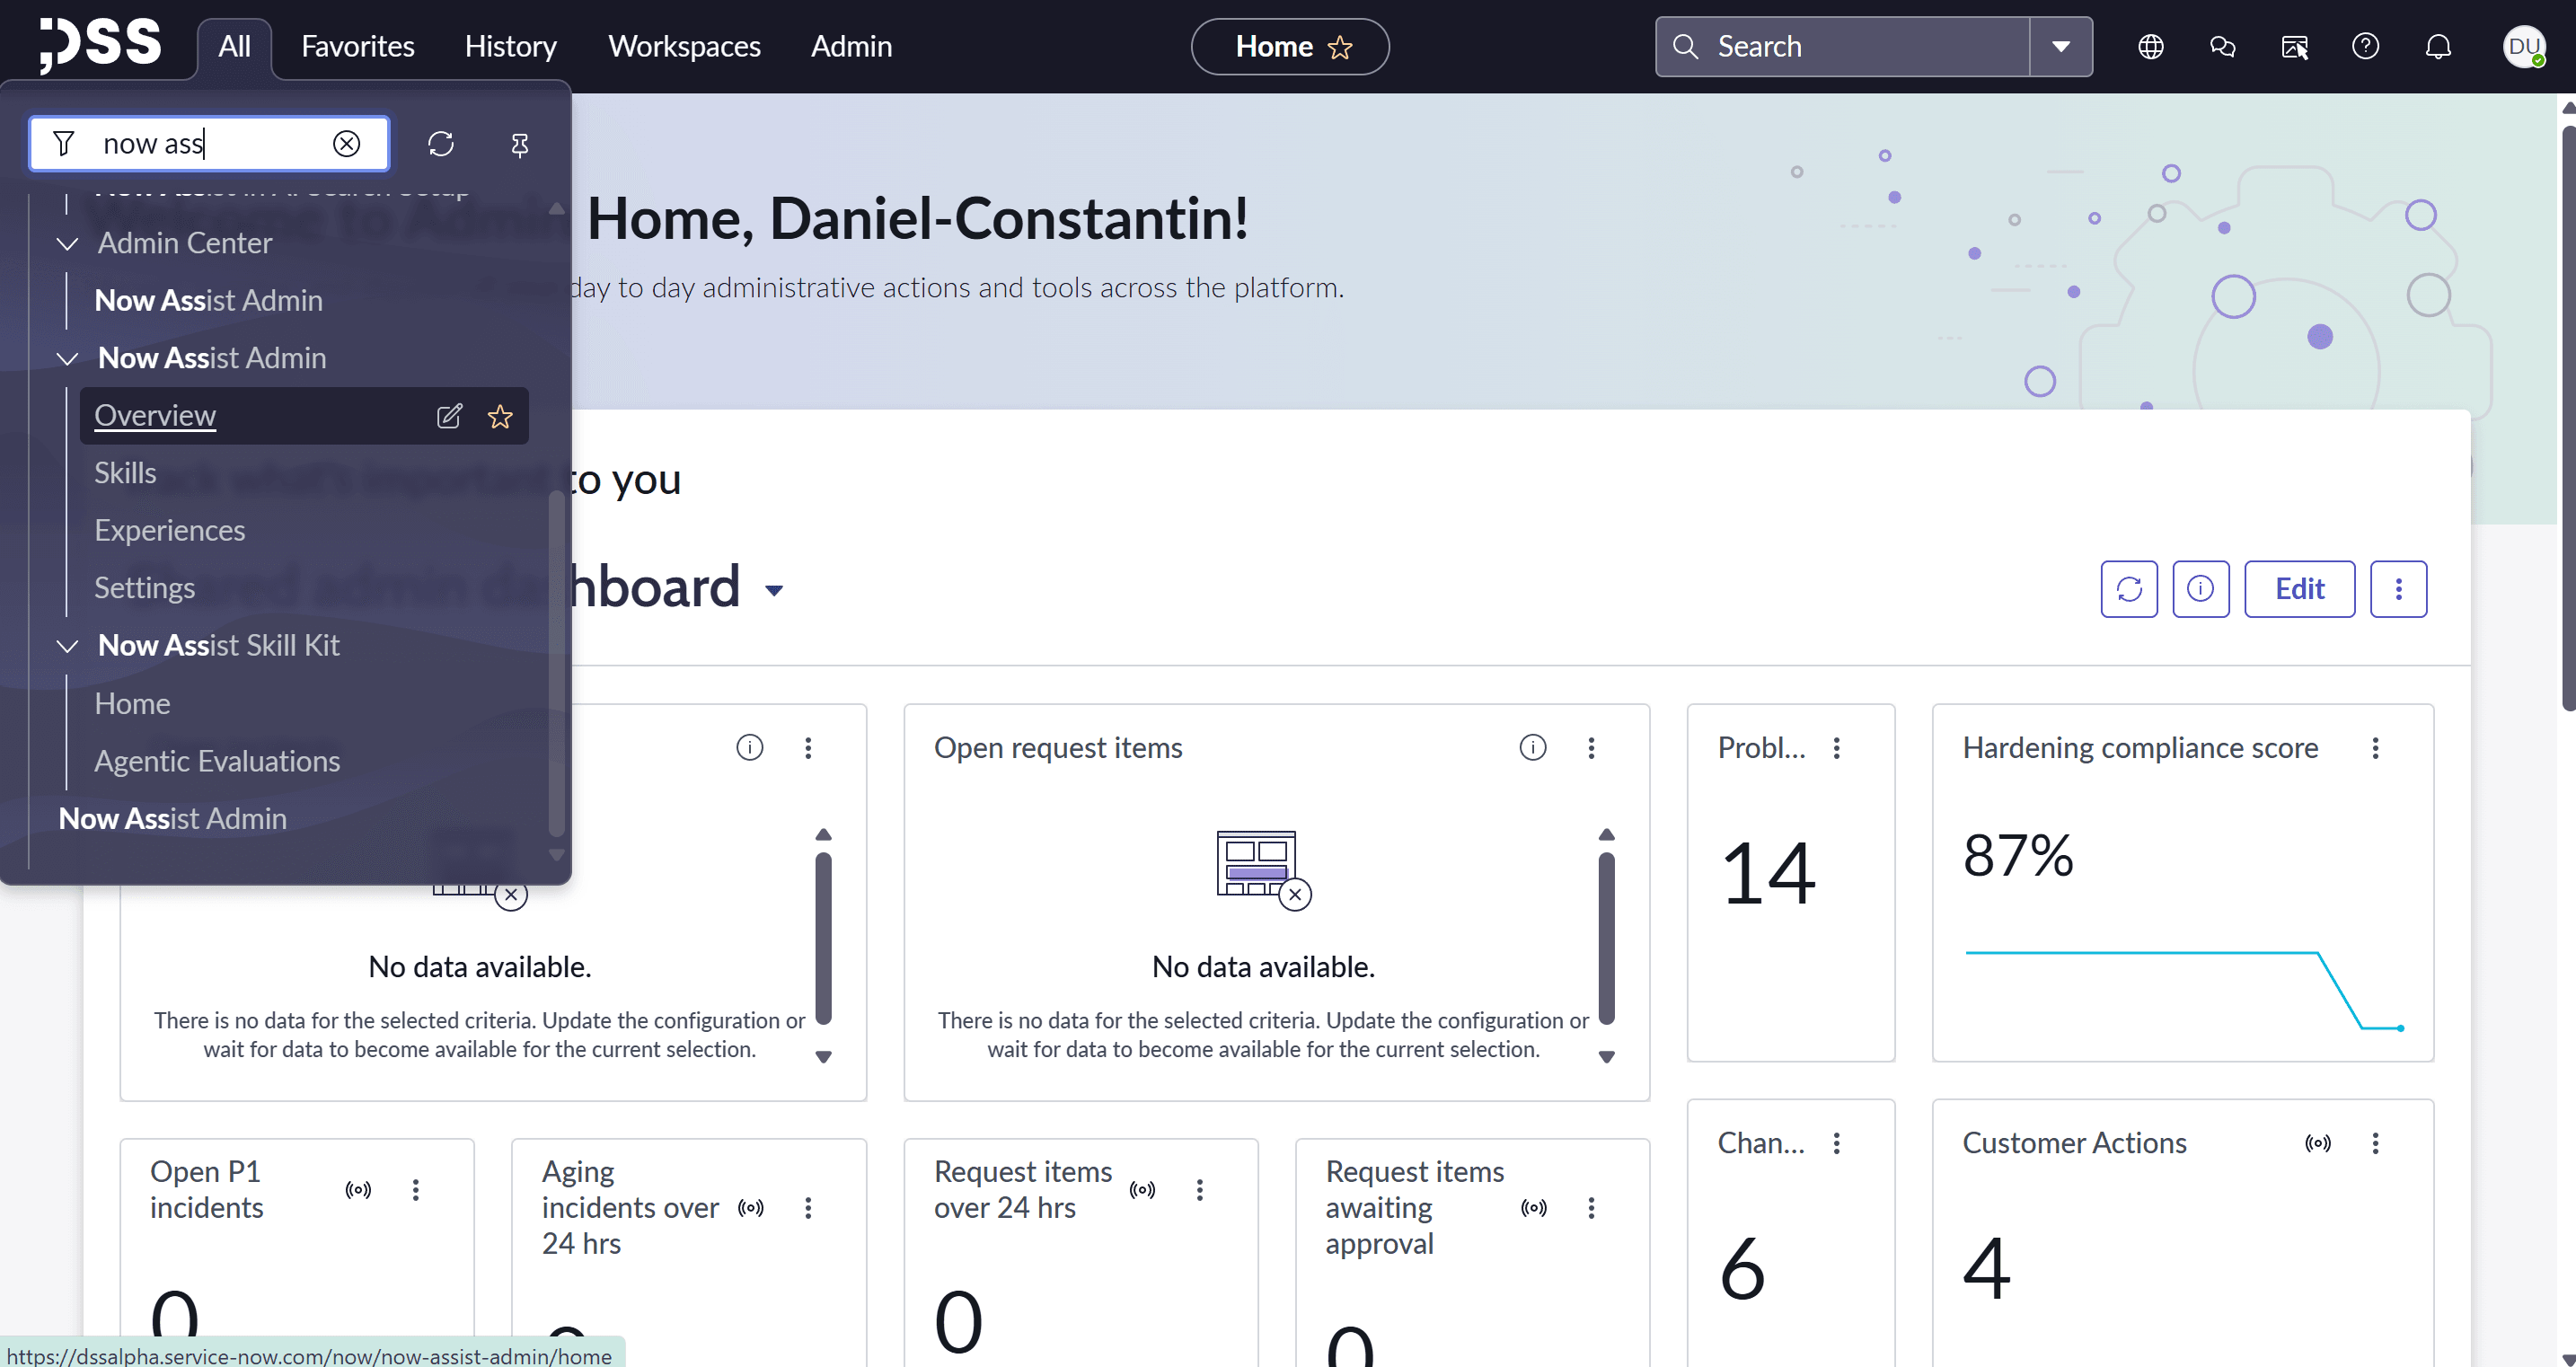Clear the navigator filter text

(x=346, y=144)
